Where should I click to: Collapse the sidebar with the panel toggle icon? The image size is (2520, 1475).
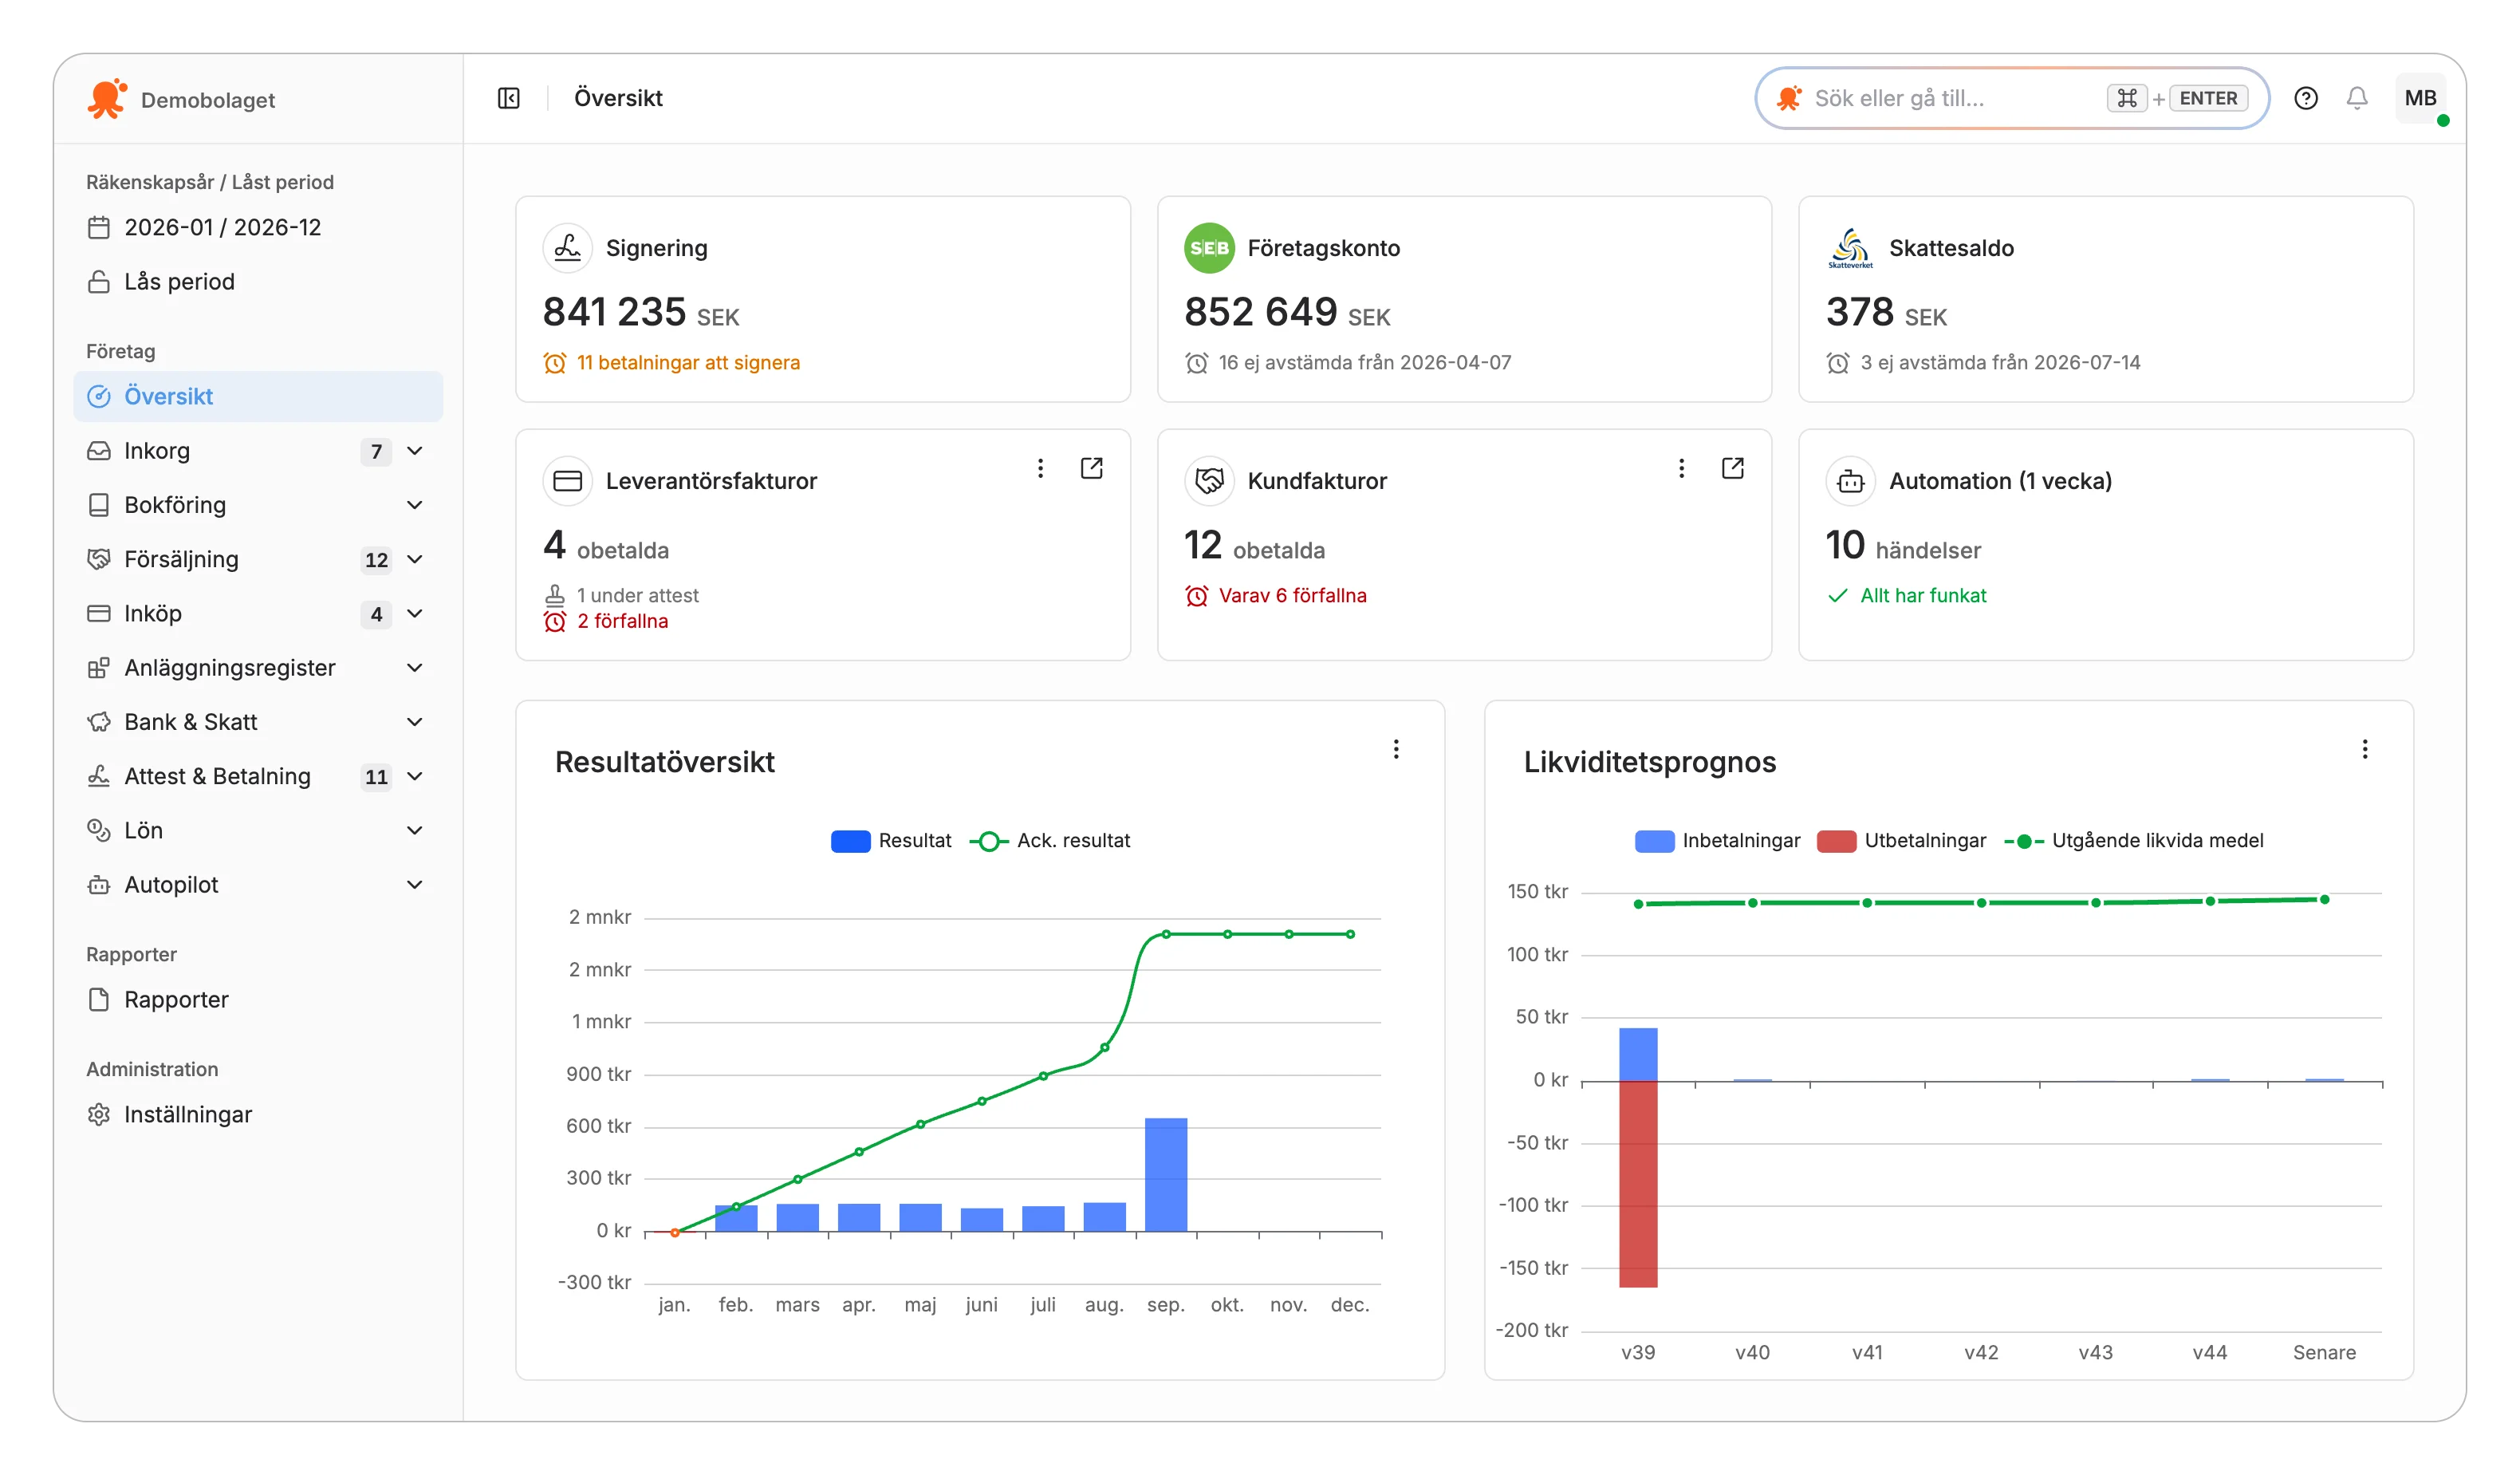pos(508,98)
